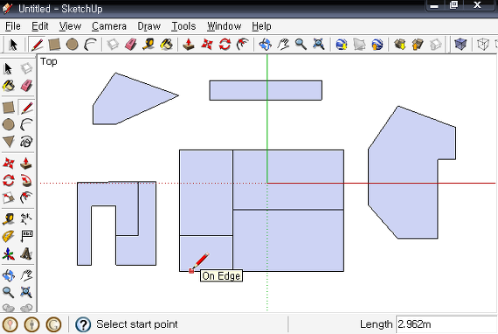Activate Pan hand in the left tool palette
The height and width of the screenshot is (334, 498).
pyautogui.click(x=26, y=275)
